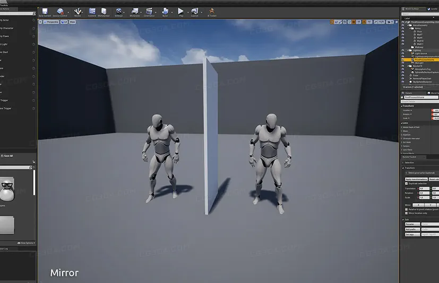Expand the Play options dropdown arrow
This screenshot has height=283, width=439.
point(188,12)
